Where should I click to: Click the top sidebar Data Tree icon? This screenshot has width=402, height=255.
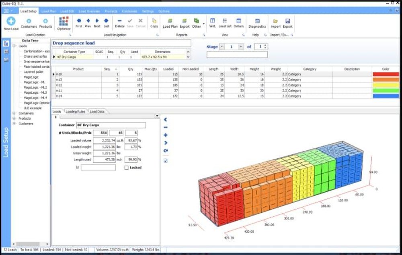pos(6,44)
